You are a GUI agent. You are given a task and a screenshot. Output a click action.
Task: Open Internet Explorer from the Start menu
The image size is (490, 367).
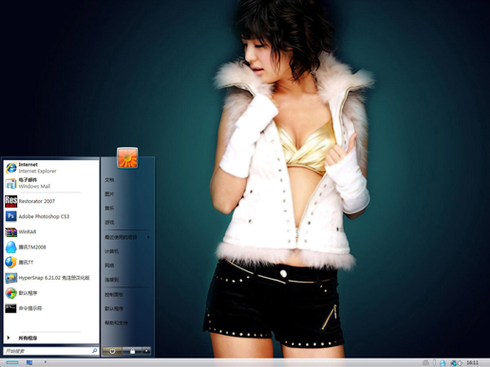(x=51, y=168)
